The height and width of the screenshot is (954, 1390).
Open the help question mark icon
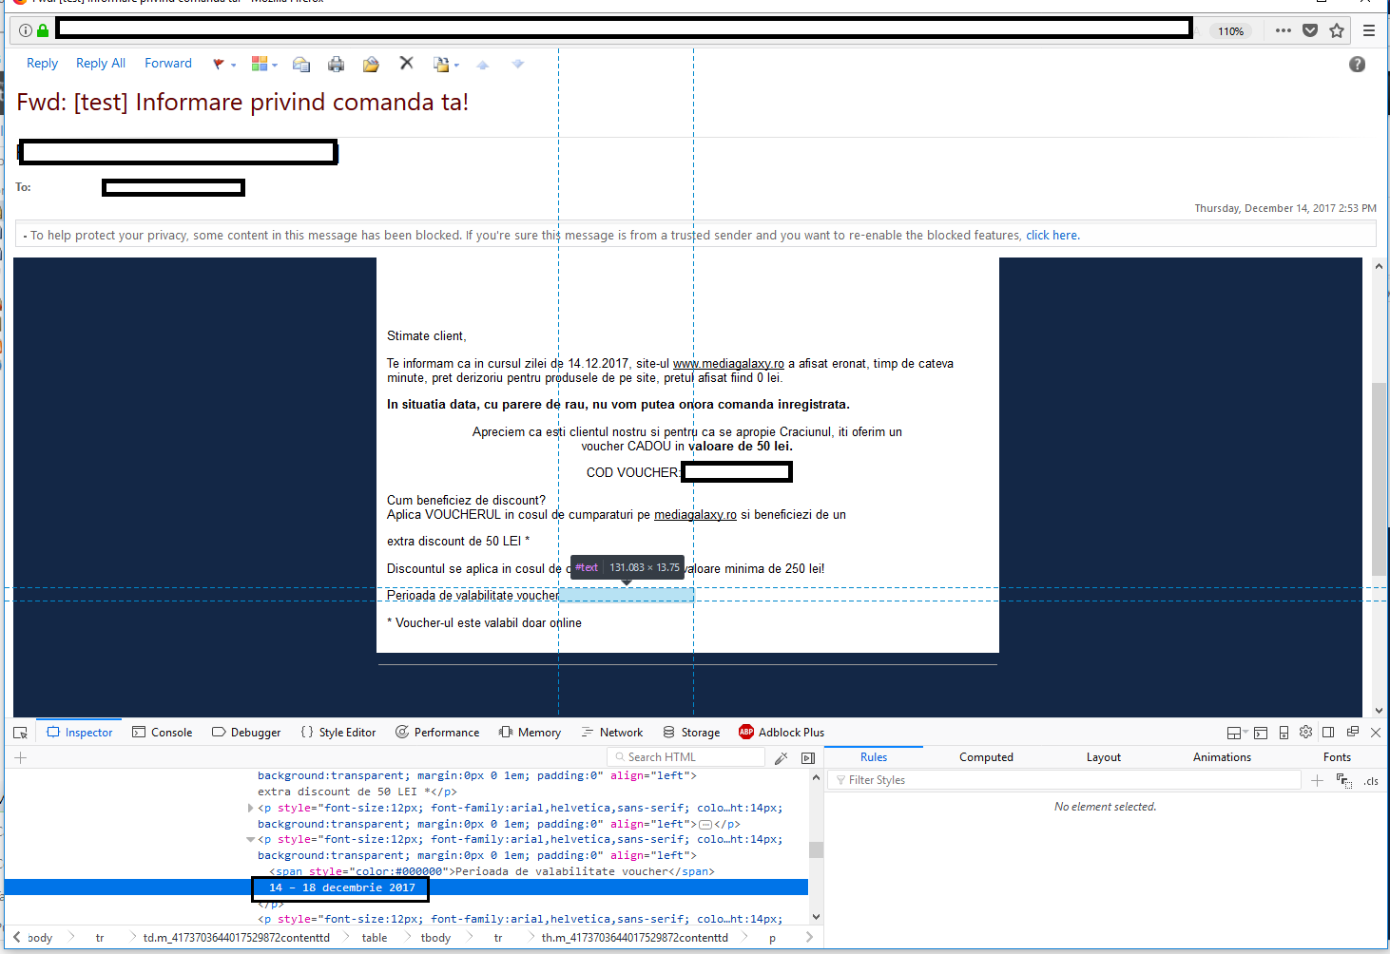pyautogui.click(x=1357, y=65)
